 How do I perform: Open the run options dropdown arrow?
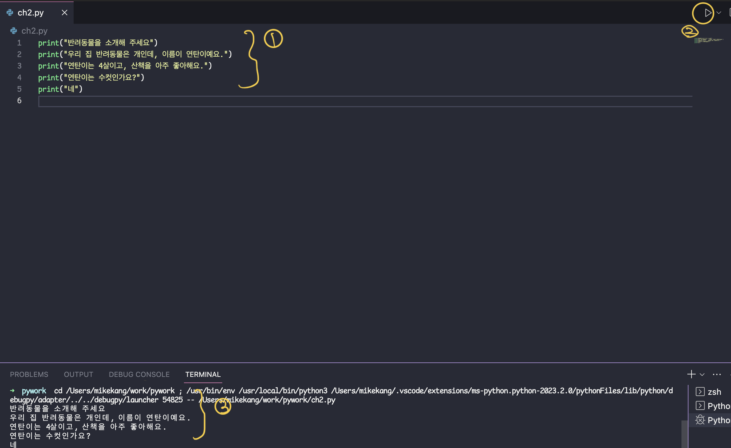pos(719,13)
